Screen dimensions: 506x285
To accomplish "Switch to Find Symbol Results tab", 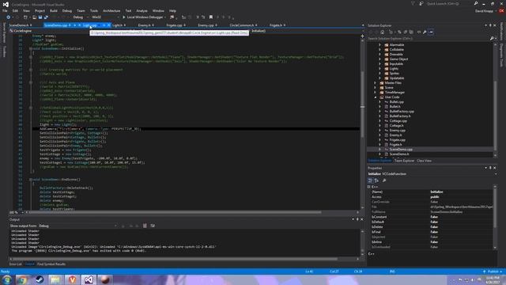I will [51, 264].
